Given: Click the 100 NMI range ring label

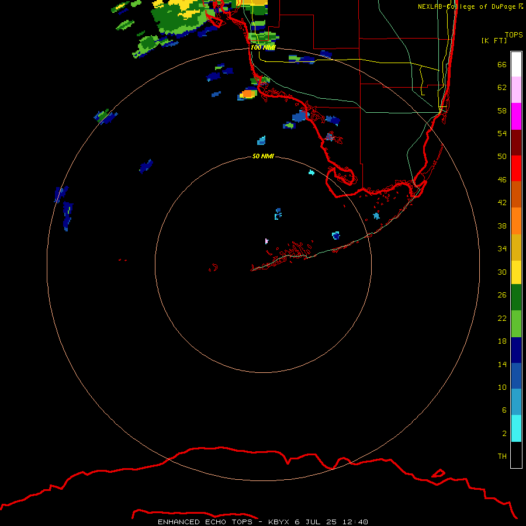Looking at the screenshot, I should (x=262, y=47).
